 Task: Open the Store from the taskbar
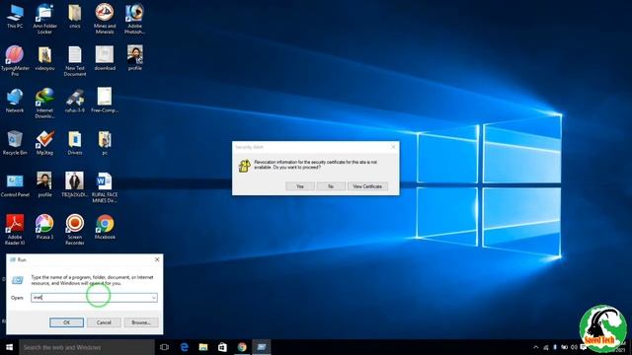222,347
